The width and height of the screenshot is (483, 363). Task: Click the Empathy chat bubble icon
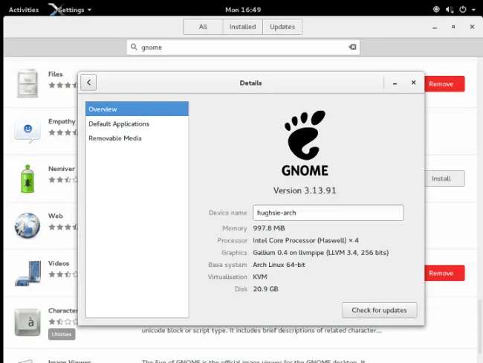tap(27, 129)
